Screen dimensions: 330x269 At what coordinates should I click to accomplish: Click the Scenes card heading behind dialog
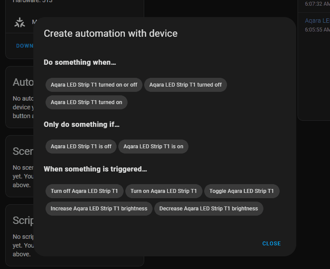point(23,151)
